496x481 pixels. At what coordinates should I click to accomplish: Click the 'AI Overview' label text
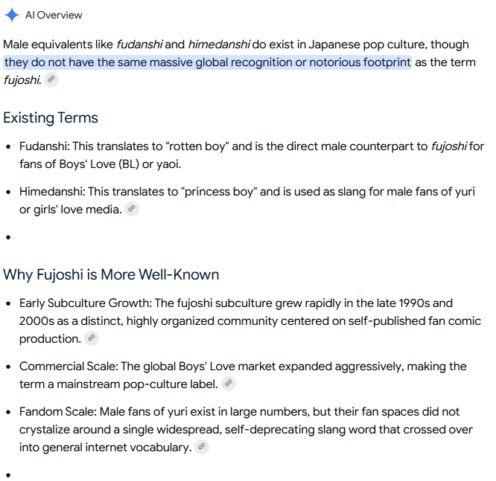[x=54, y=15]
